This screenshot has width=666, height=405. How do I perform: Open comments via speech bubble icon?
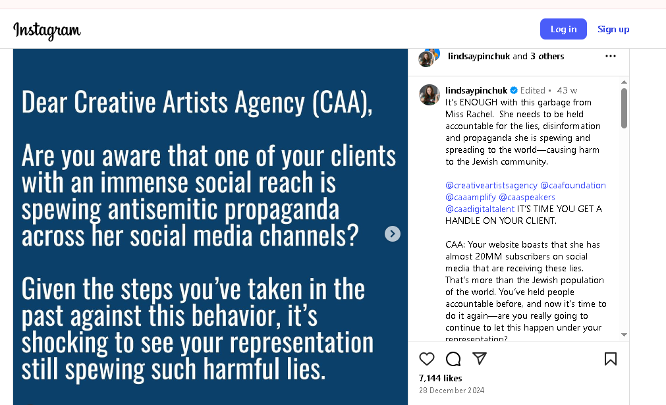(453, 359)
